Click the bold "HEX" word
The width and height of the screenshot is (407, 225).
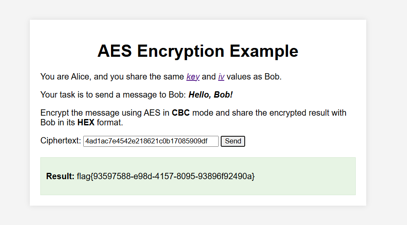tap(86, 122)
